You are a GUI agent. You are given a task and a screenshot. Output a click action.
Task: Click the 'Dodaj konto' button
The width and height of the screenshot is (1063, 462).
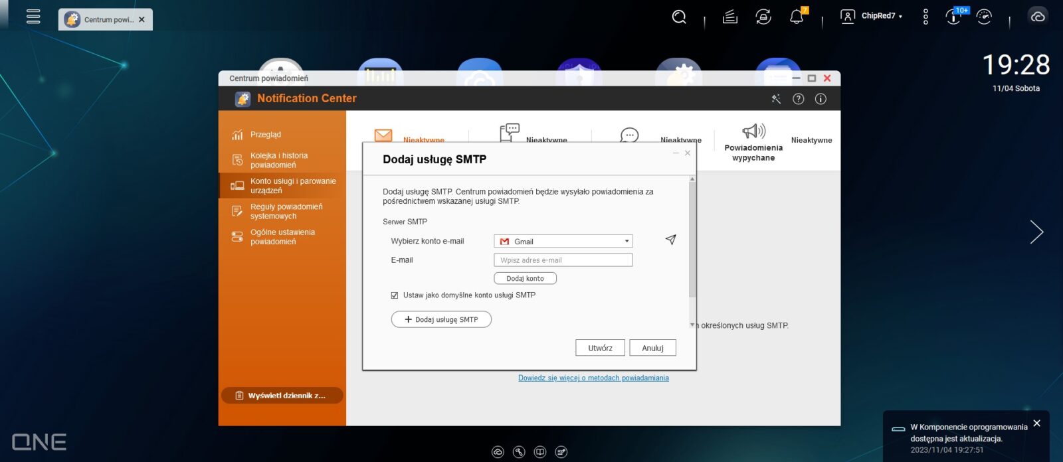pyautogui.click(x=525, y=279)
